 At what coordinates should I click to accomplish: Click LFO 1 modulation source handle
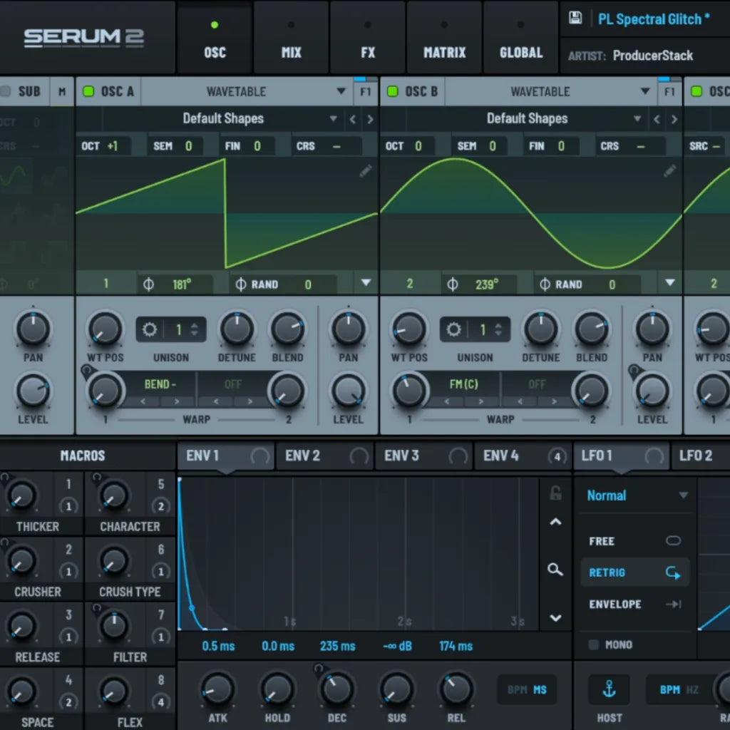pyautogui.click(x=654, y=456)
